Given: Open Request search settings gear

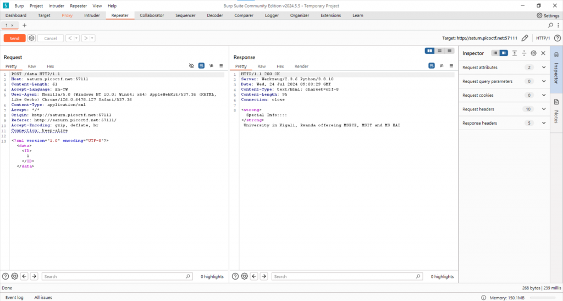Looking at the screenshot, I should (15, 276).
